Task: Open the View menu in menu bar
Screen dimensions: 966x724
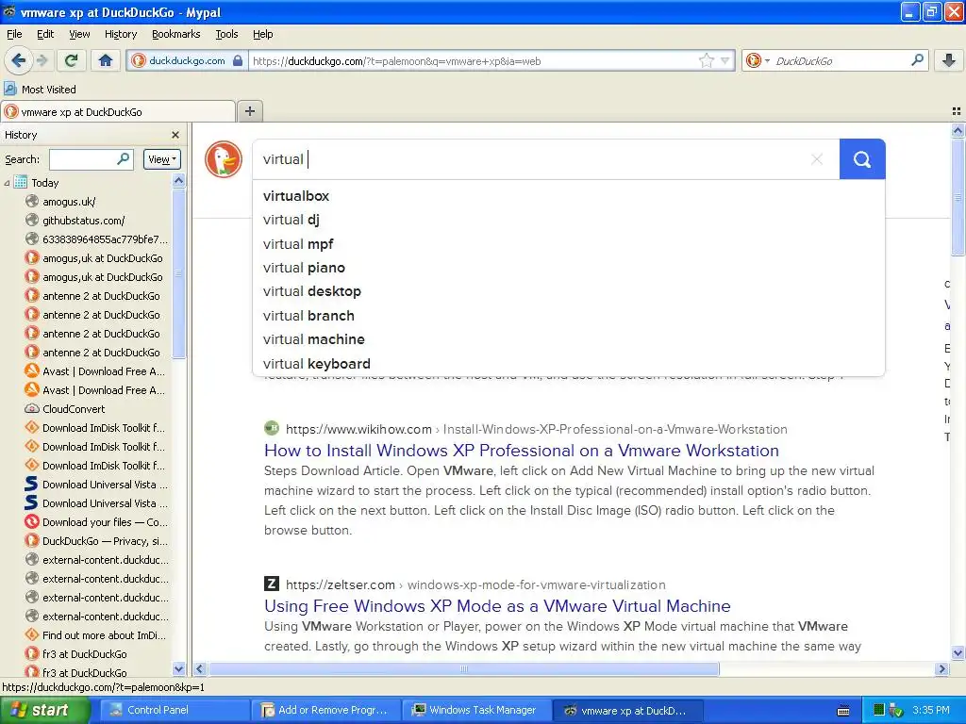Action: (x=79, y=34)
